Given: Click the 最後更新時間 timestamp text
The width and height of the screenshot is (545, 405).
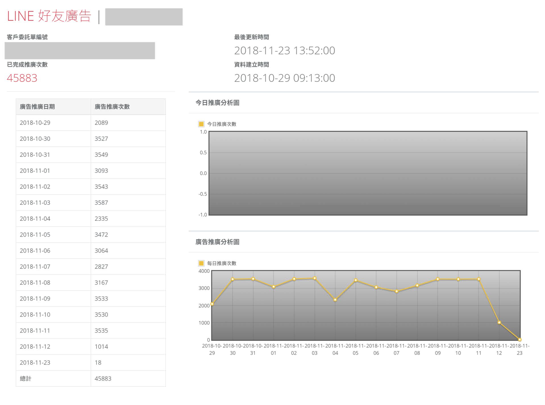Looking at the screenshot, I should (284, 50).
